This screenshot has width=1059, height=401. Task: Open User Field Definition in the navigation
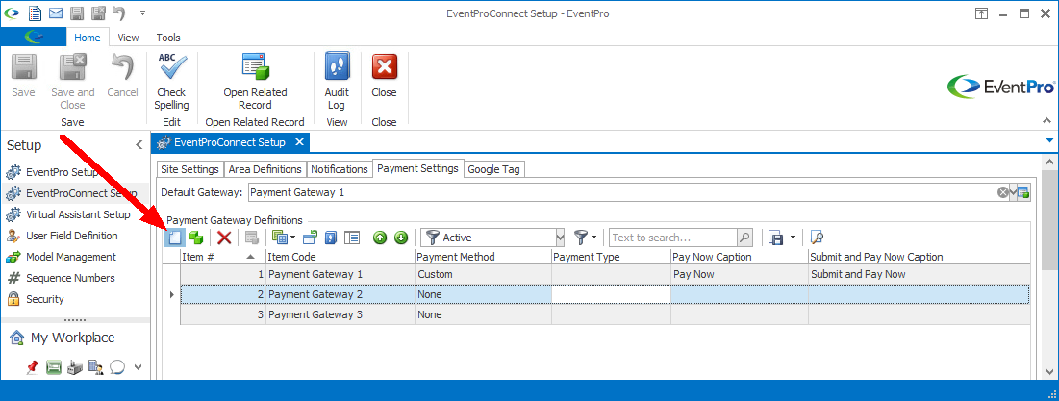71,236
